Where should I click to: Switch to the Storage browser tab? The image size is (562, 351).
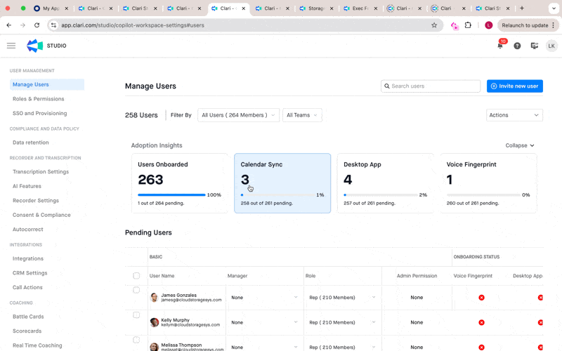point(316,8)
